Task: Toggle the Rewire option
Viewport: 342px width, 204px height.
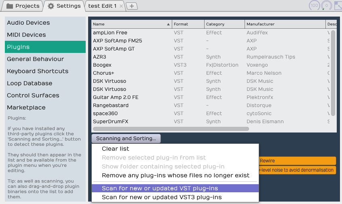Action: coord(297,161)
